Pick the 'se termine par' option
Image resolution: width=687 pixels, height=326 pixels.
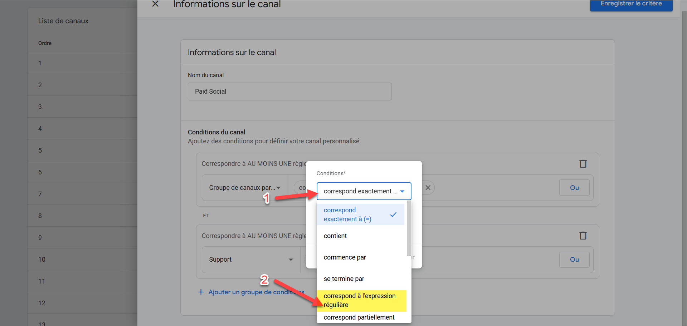344,279
